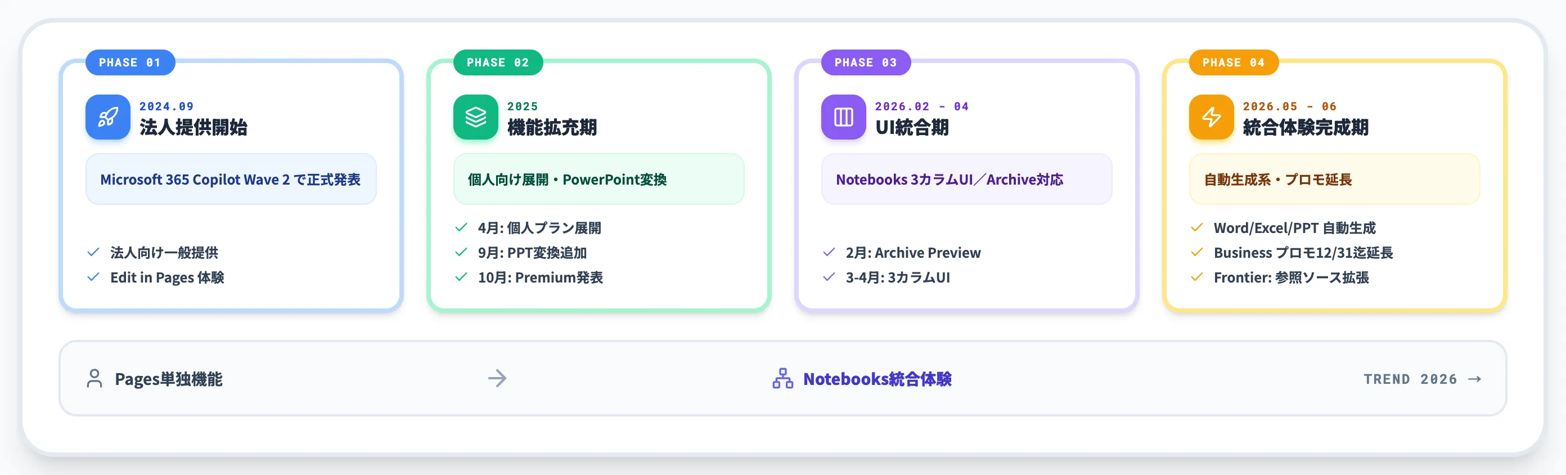Click the 機能拡充期 heading

click(x=552, y=127)
